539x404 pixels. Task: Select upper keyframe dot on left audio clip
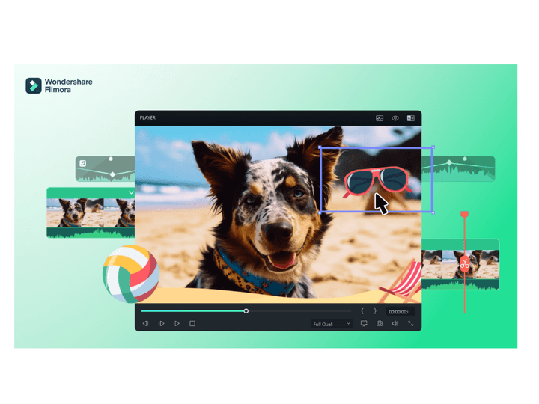point(111,159)
